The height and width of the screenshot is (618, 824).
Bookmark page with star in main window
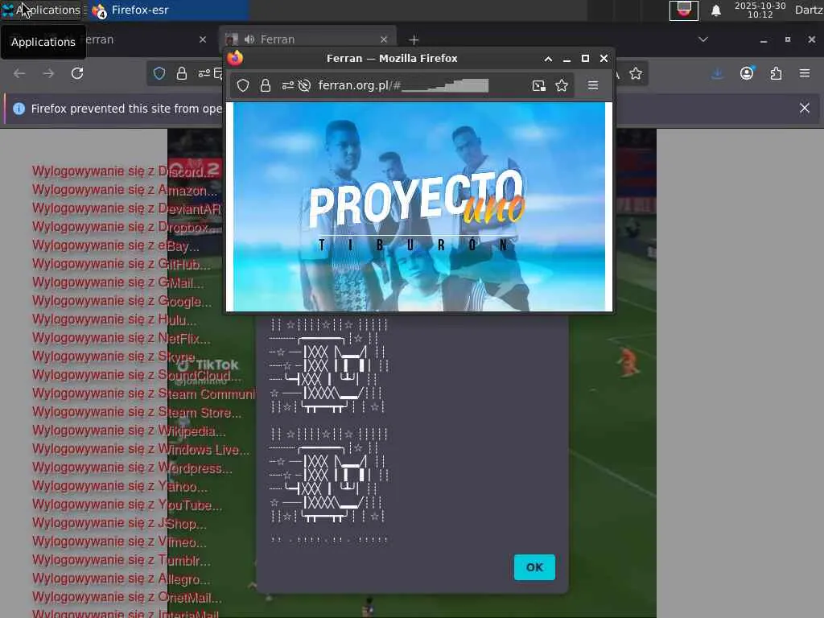tap(636, 73)
